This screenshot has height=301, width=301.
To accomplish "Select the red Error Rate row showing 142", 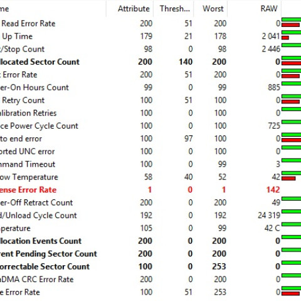I will (150, 190).
